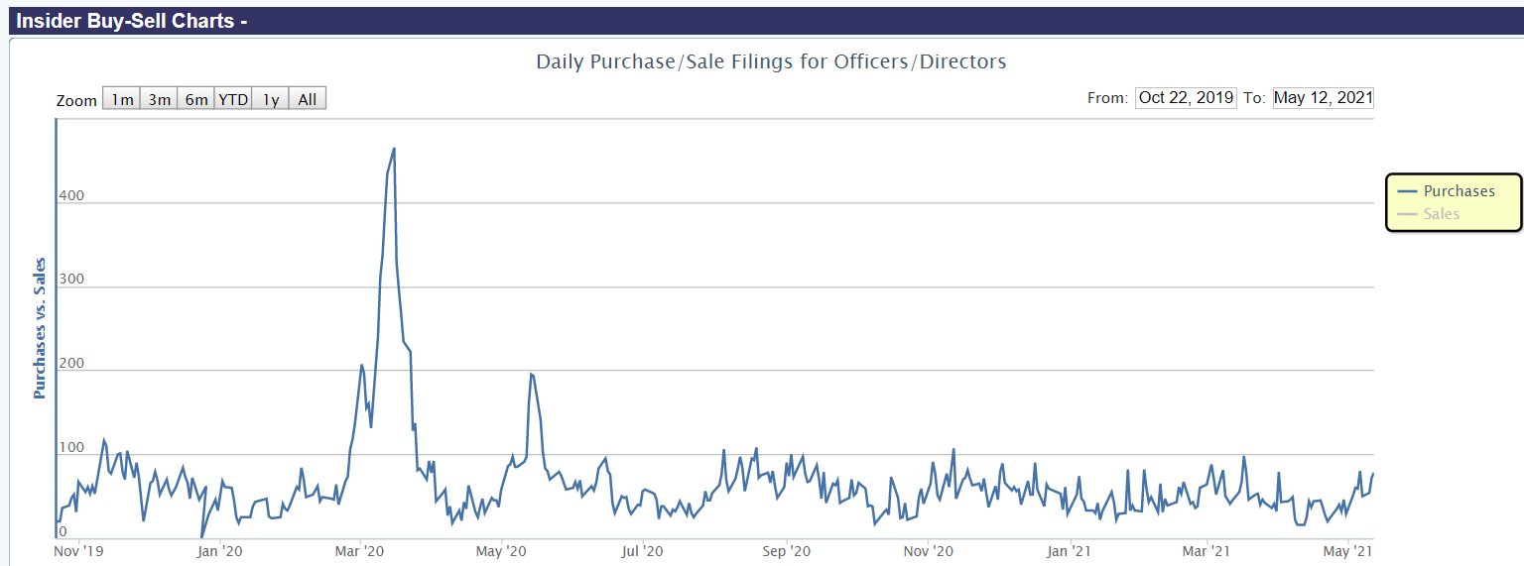Set chart zoom to 1m

[x=122, y=99]
